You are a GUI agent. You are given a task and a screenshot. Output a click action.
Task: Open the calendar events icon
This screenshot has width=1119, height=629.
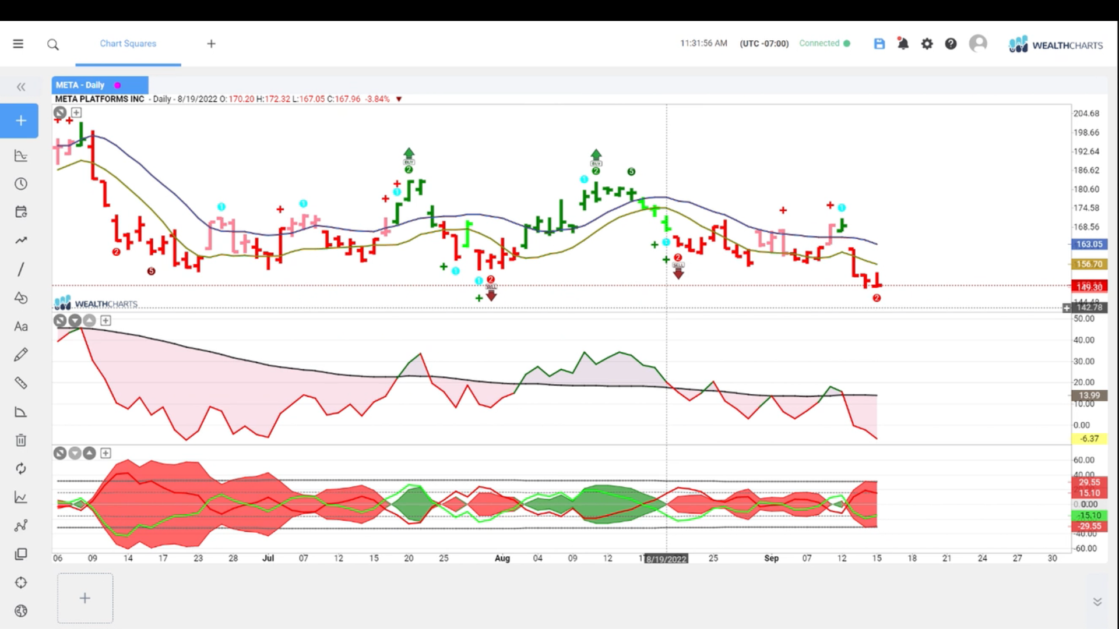pyautogui.click(x=21, y=212)
